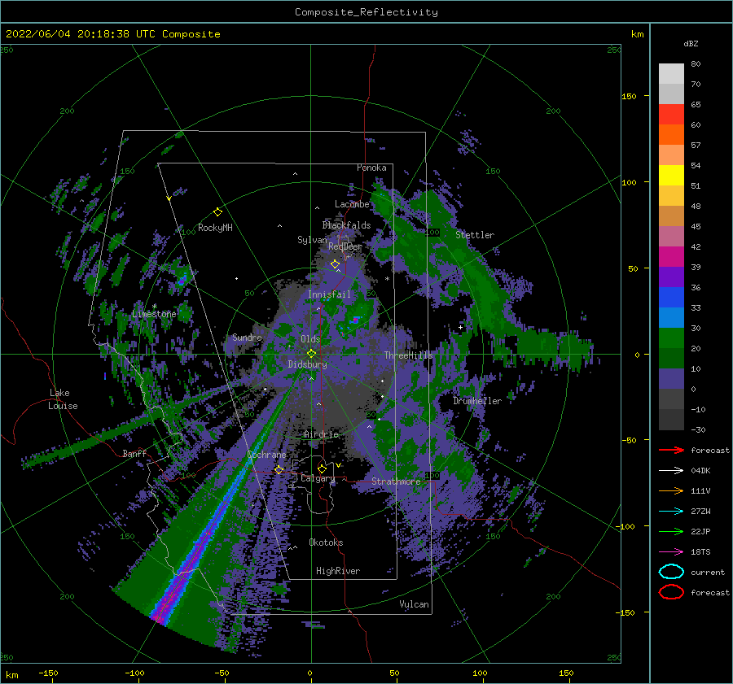Click the Blackfalds label
Image resolution: width=733 pixels, height=684 pixels.
tap(346, 225)
